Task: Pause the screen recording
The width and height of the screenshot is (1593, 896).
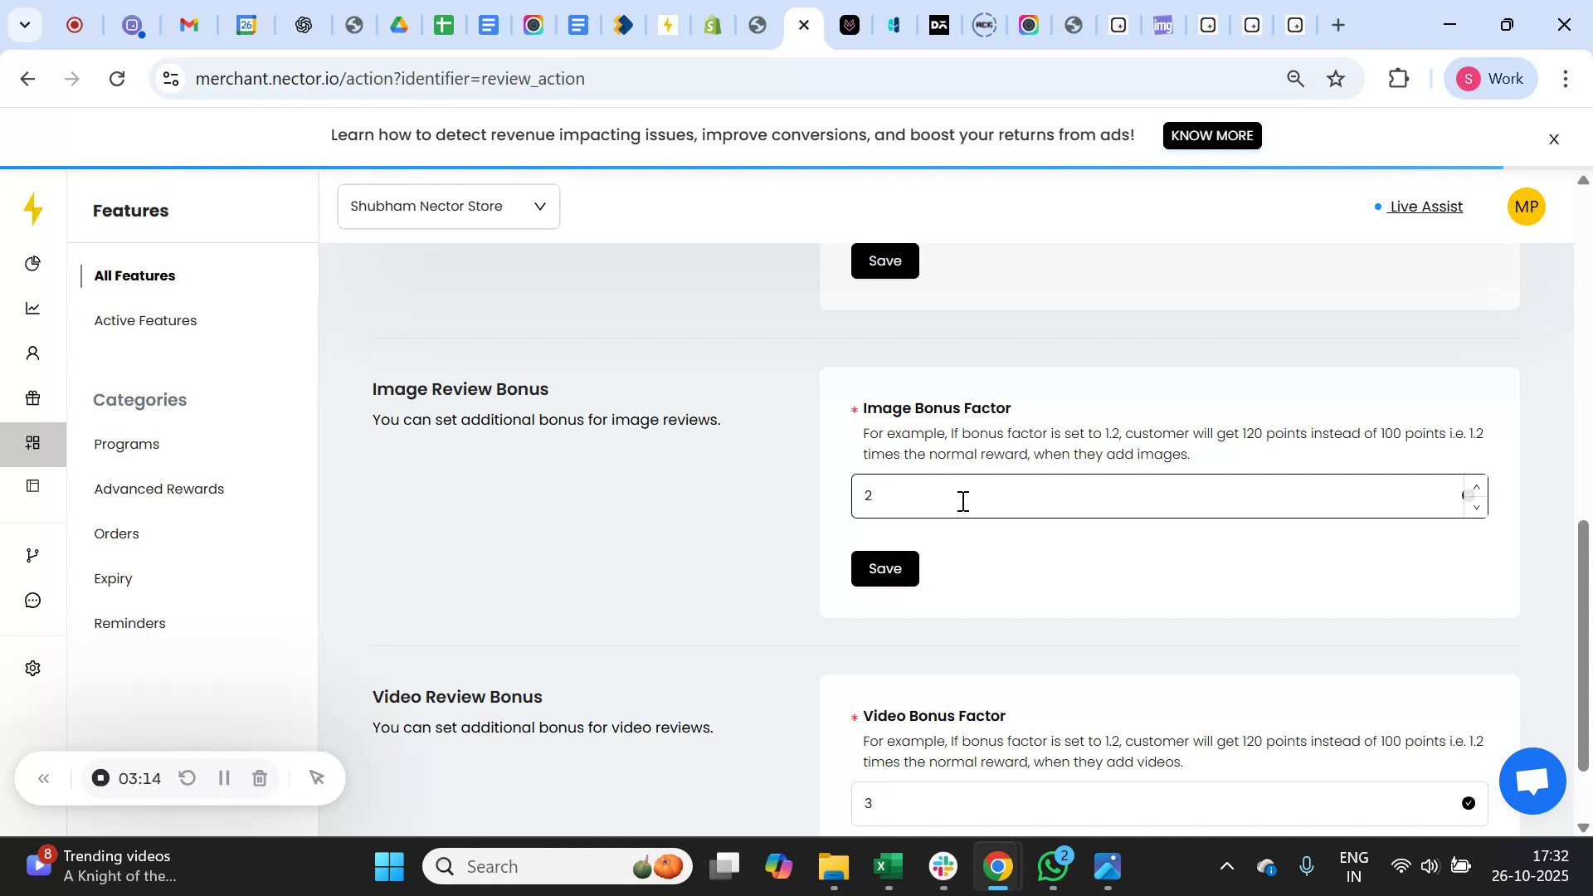Action: click(x=223, y=777)
